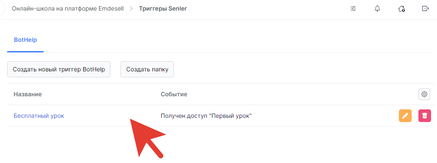Viewport: 437px width, 163px height.
Task: Delete the Бесплатный урок trigger with trash icon
Action: click(424, 116)
